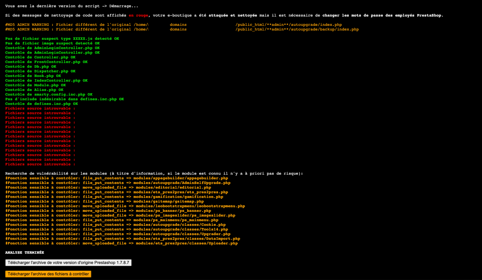
Task: Click the appagebuilder.php module path
Action: [180, 178]
